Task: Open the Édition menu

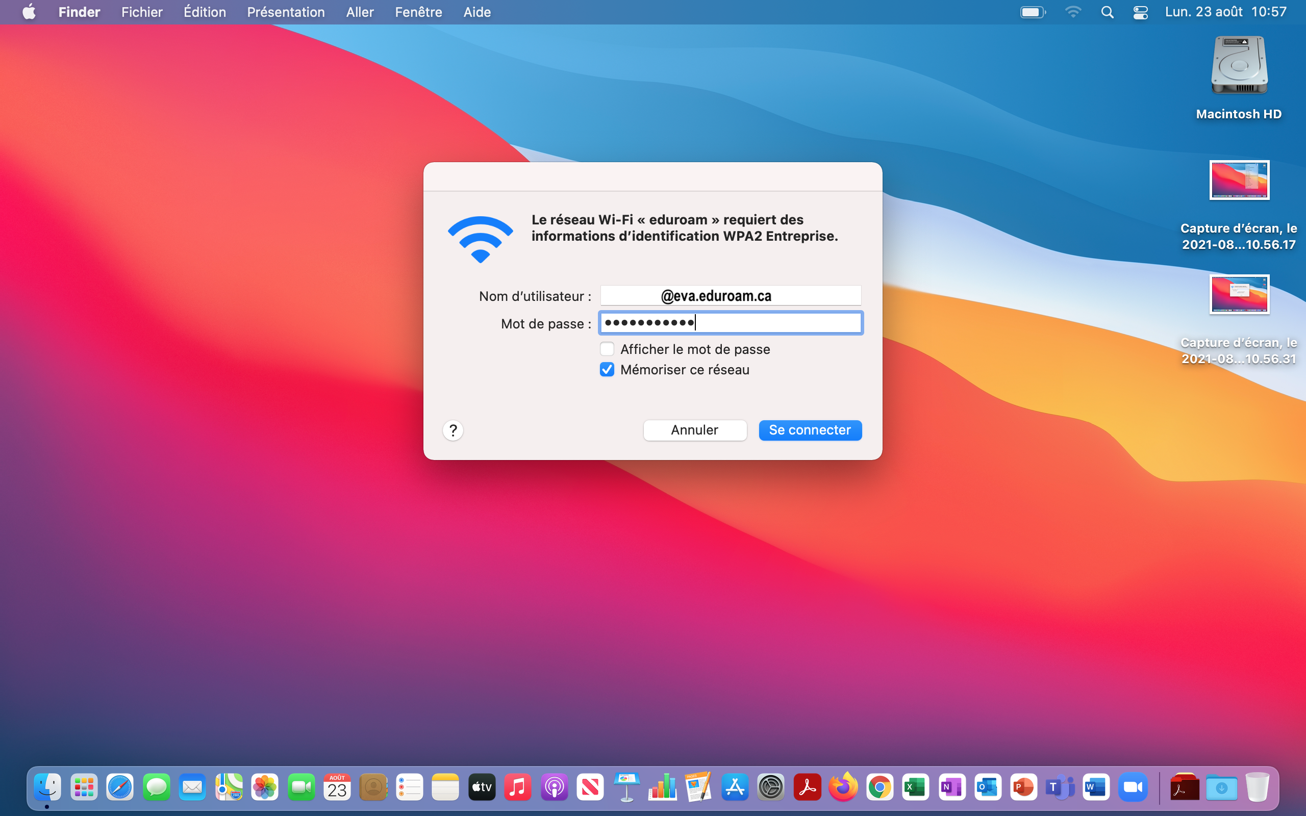Action: (205, 12)
